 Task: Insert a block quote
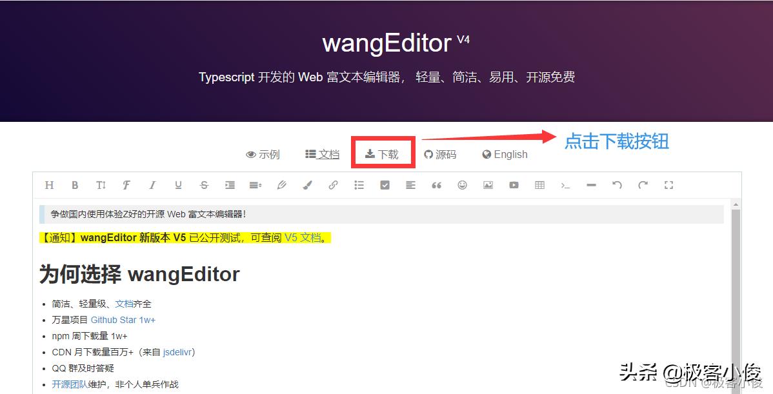(x=436, y=185)
